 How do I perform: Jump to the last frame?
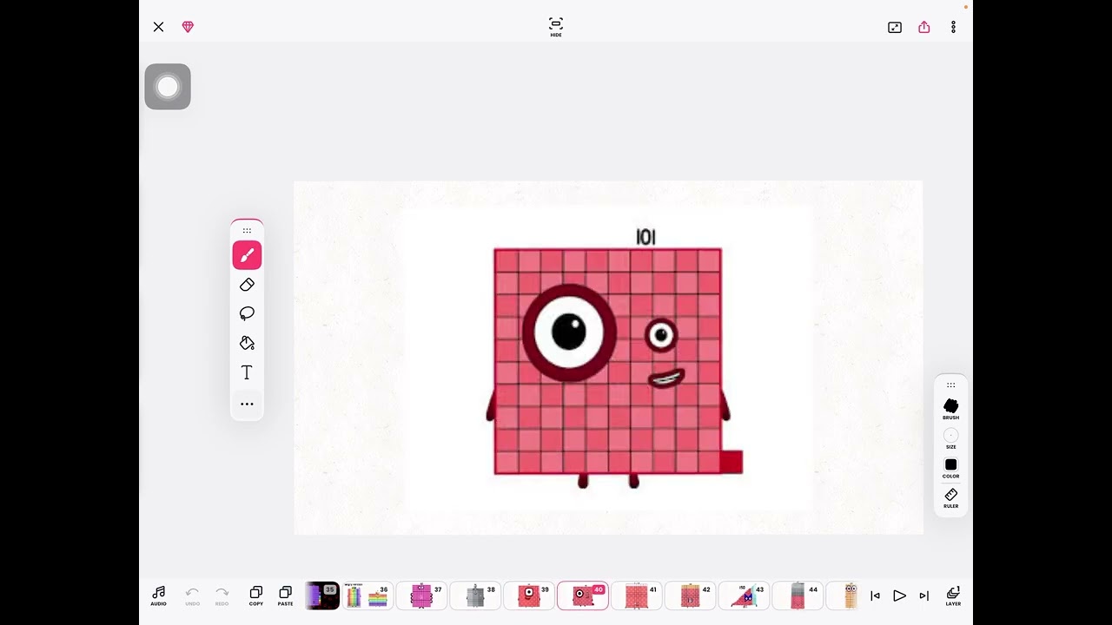click(924, 595)
